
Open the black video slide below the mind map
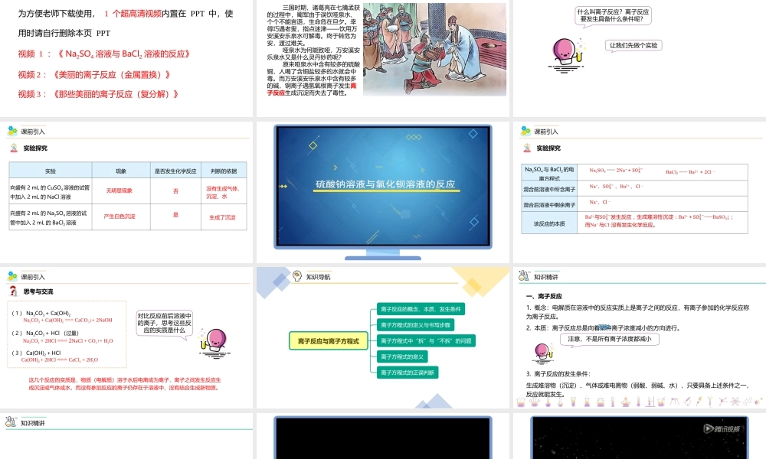pyautogui.click(x=383, y=438)
